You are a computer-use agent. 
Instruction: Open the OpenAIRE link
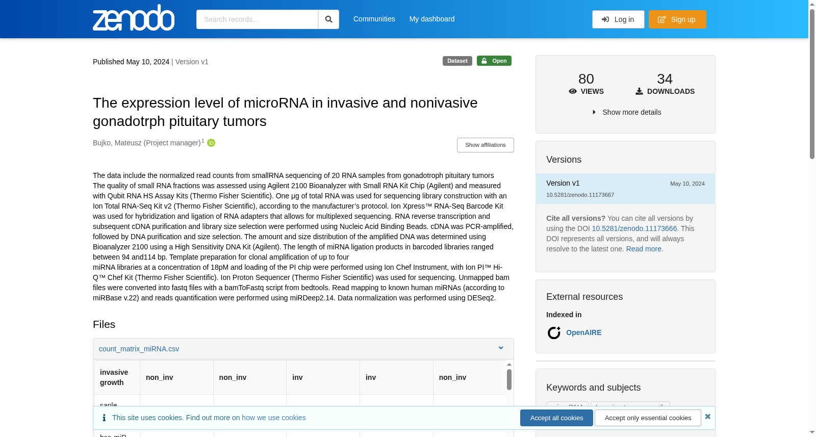click(x=584, y=332)
